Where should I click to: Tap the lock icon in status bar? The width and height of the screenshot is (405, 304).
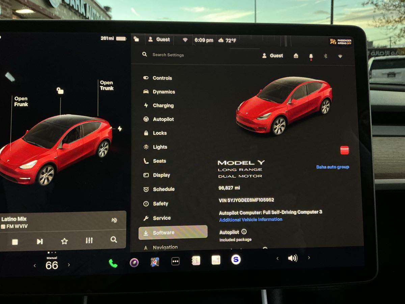[x=136, y=39]
